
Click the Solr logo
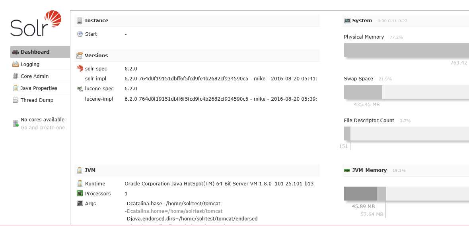(36, 23)
